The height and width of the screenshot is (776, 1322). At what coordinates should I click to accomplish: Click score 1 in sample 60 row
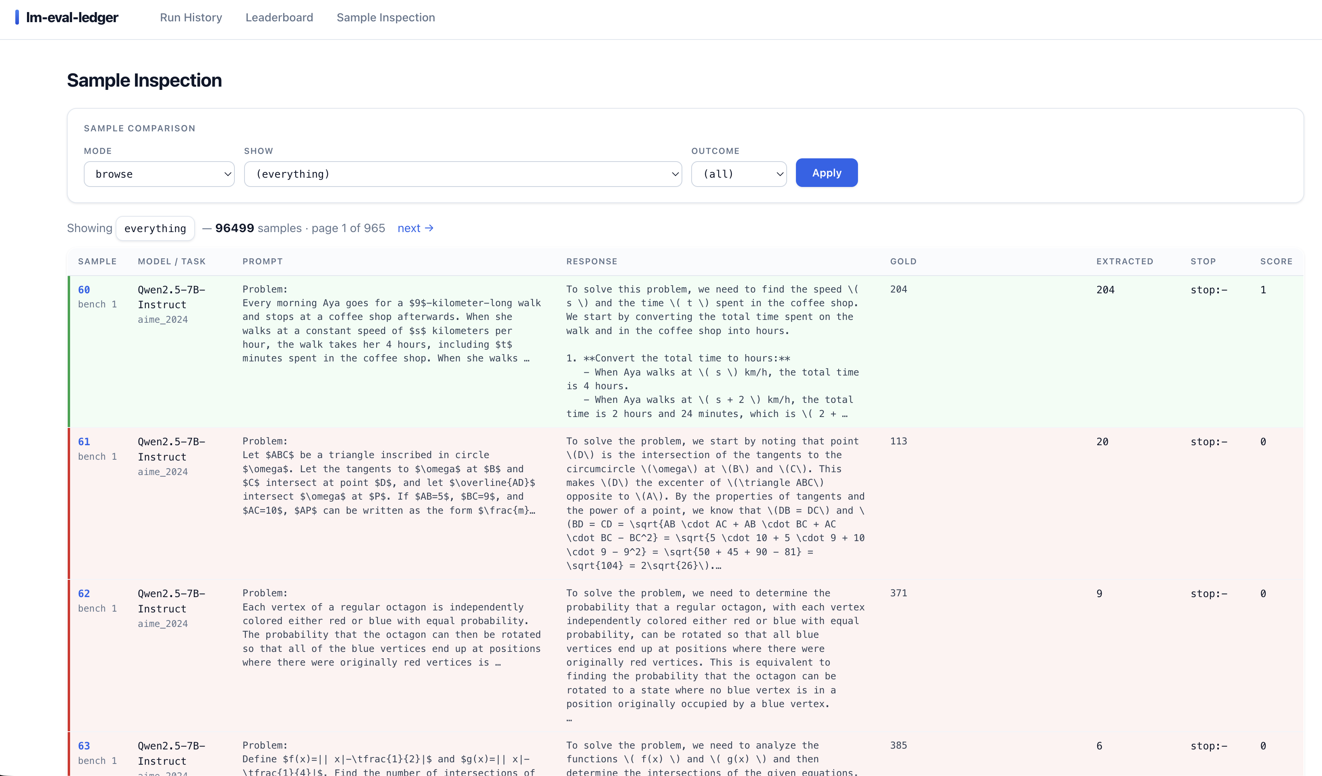1263,290
